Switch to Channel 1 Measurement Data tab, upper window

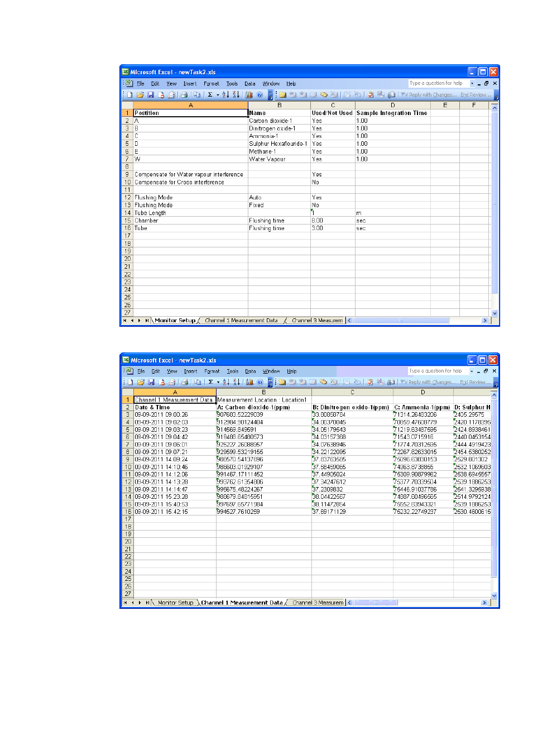pyautogui.click(x=241, y=321)
